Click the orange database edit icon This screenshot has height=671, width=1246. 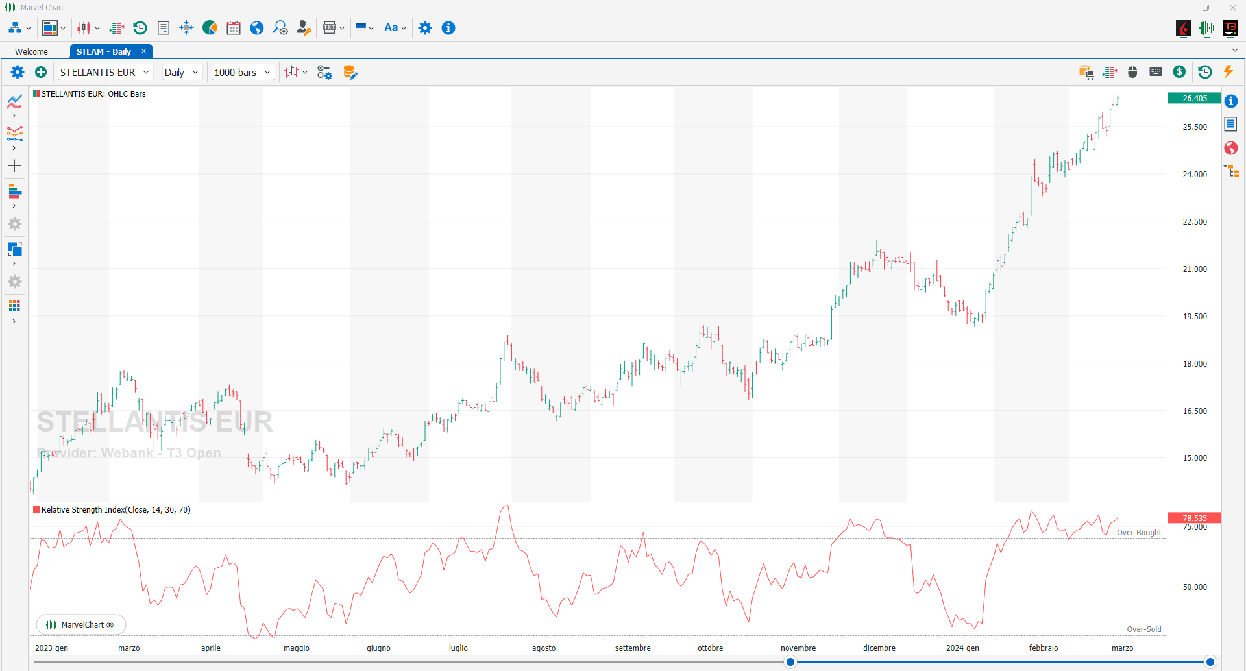[x=350, y=72]
